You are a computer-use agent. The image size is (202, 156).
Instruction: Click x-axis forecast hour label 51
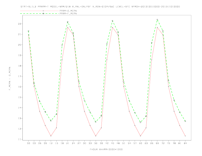pyautogui.click(x=124, y=143)
